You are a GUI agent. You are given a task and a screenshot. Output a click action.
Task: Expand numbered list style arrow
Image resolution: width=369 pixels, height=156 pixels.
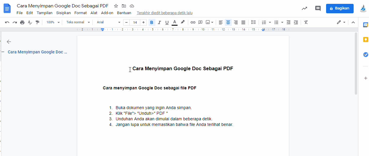270,22
